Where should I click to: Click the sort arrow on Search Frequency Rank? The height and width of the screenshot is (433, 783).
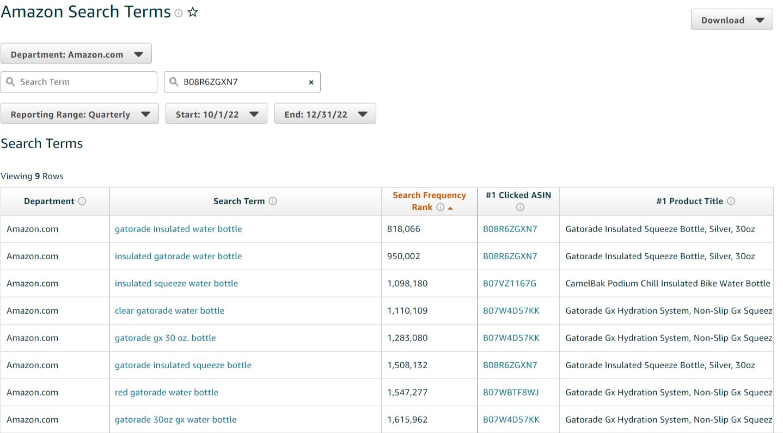[x=450, y=208]
